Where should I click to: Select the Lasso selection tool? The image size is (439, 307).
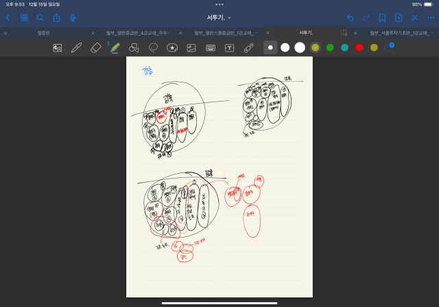153,47
